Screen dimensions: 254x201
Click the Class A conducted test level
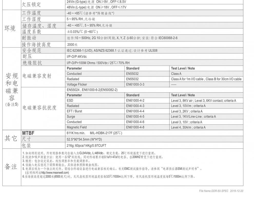(x=176, y=74)
